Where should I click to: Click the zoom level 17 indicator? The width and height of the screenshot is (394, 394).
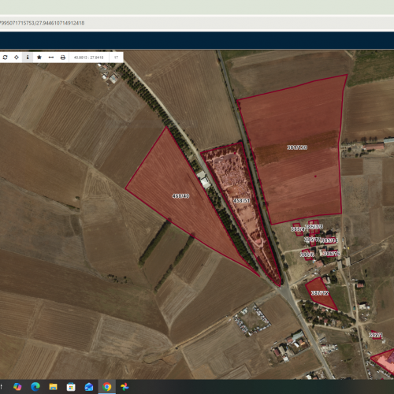pos(116,58)
